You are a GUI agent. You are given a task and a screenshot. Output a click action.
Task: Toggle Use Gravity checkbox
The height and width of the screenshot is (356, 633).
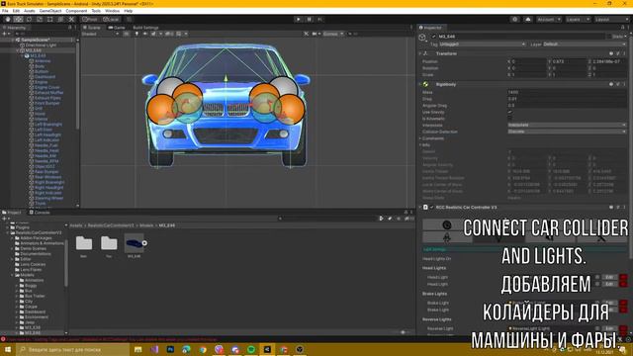pyautogui.click(x=510, y=112)
